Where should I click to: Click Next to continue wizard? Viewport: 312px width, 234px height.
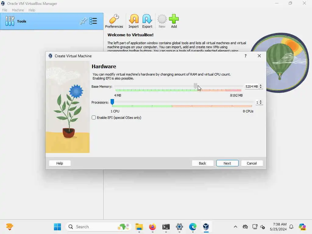click(x=227, y=163)
